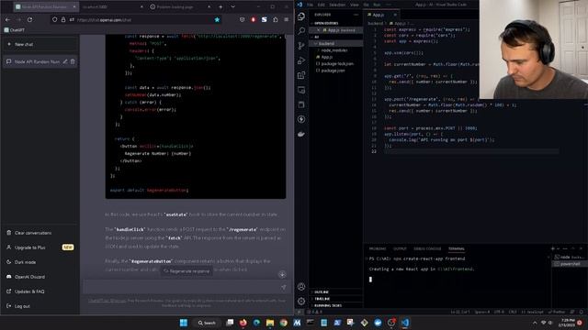Open the Thunder Client lightning icon

point(301,119)
